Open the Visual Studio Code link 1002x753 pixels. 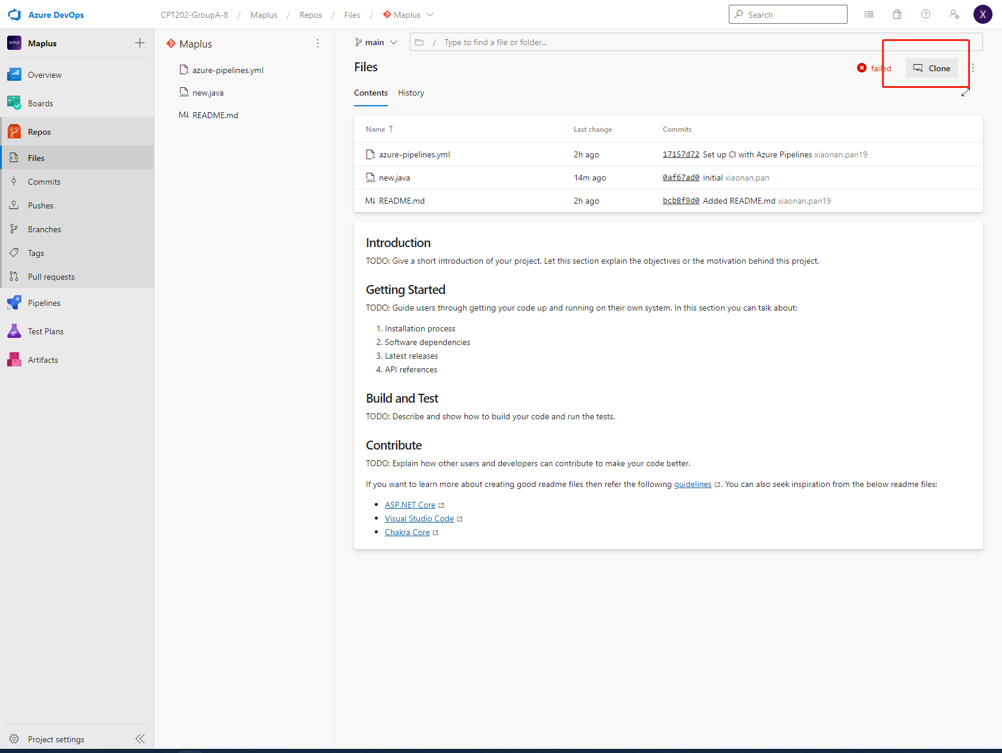pyautogui.click(x=419, y=518)
